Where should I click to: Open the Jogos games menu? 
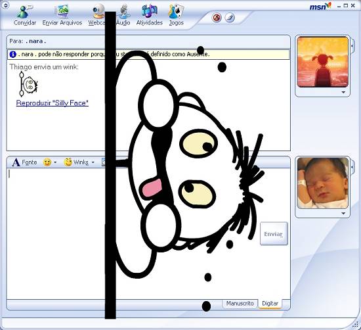(176, 15)
